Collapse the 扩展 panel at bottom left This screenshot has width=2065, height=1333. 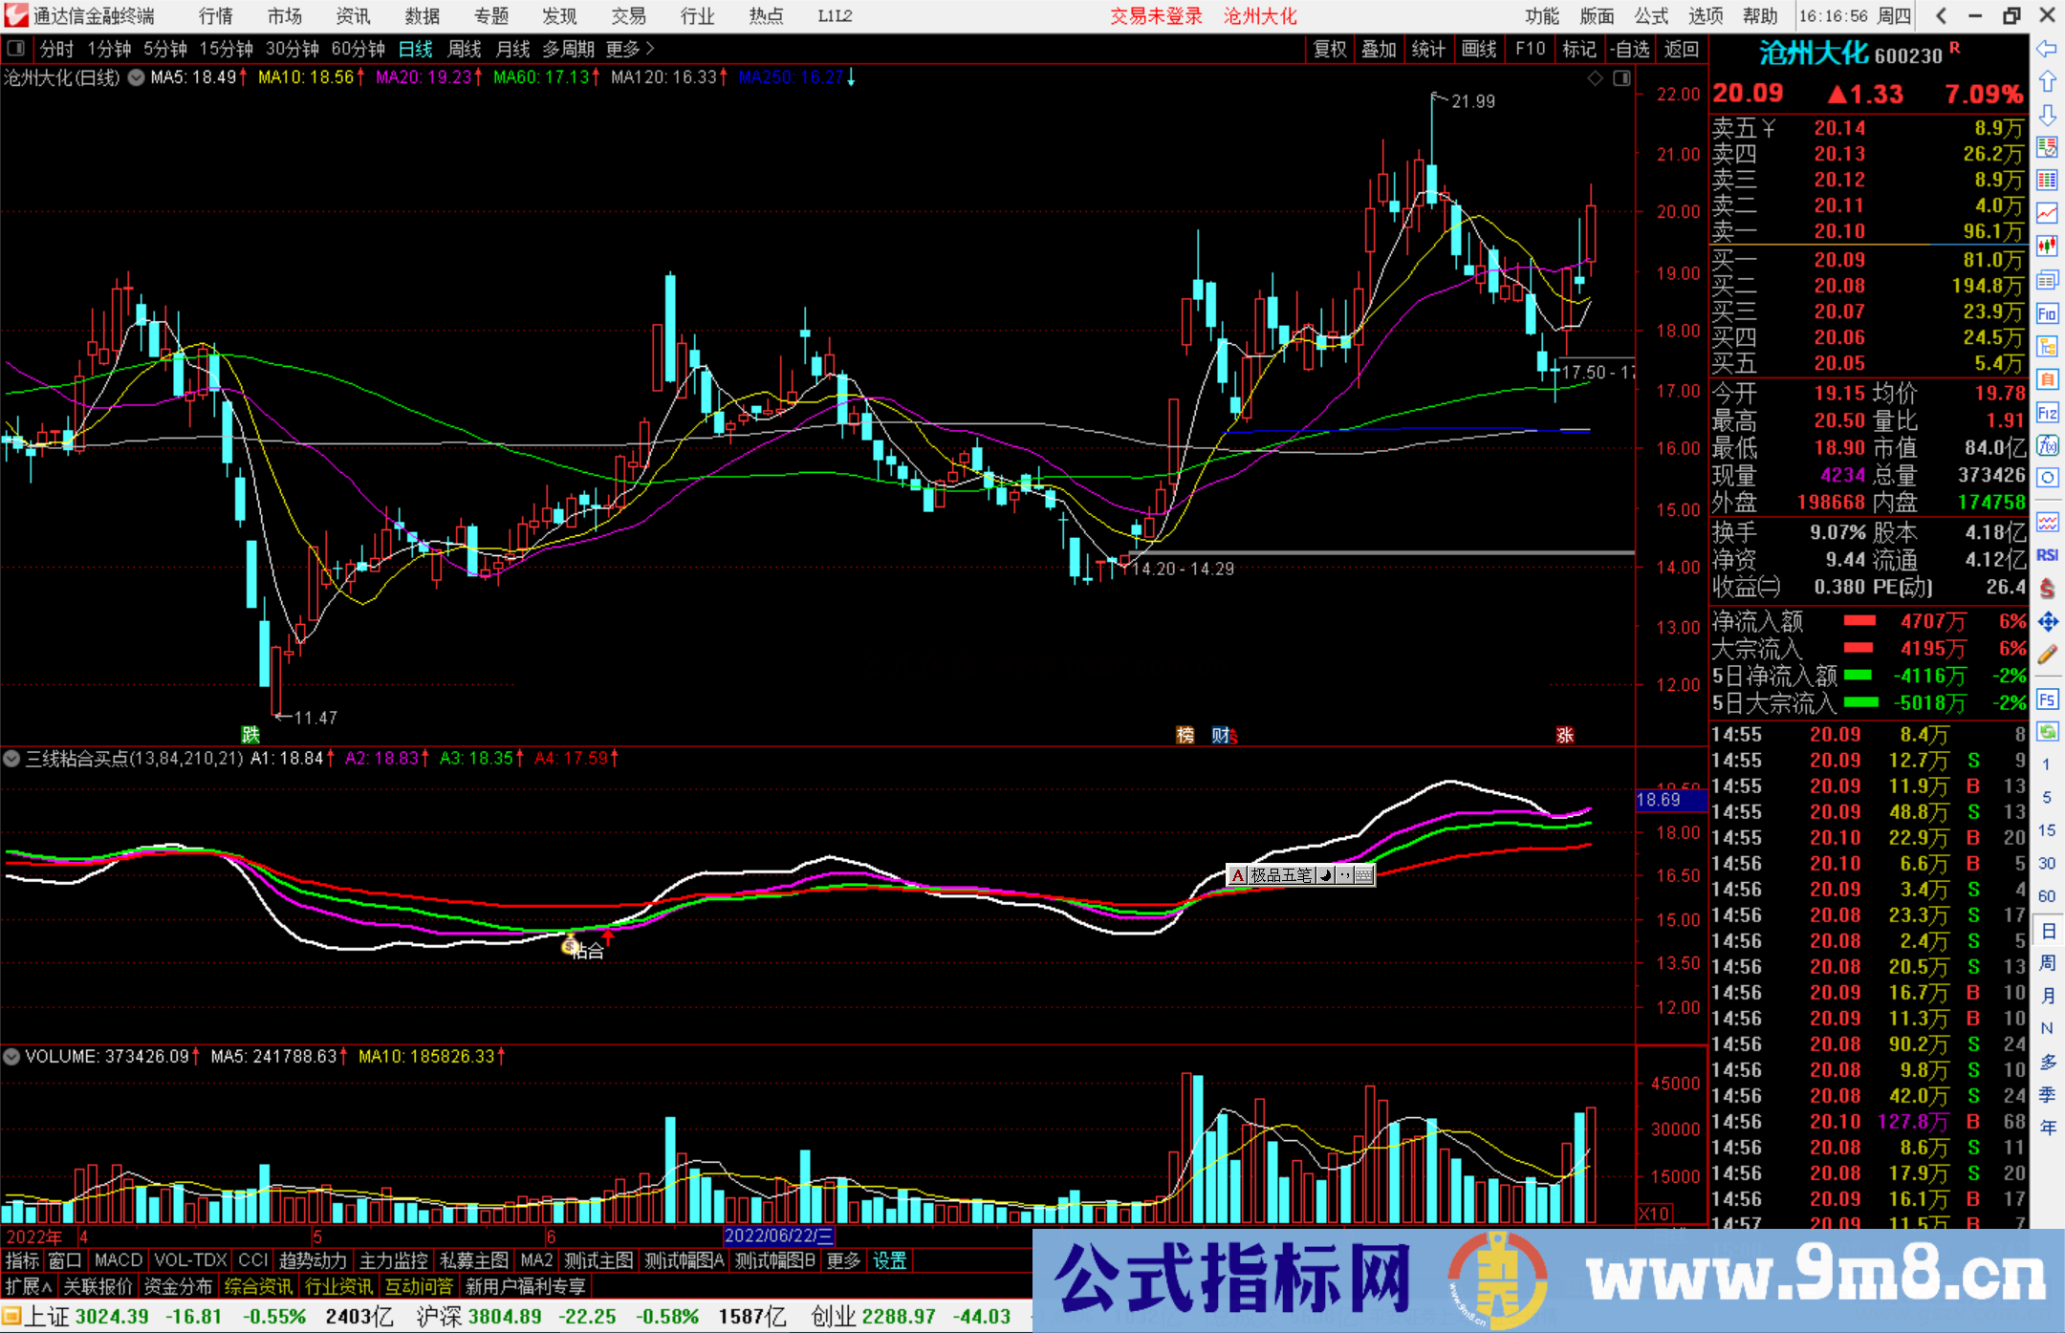27,1286
